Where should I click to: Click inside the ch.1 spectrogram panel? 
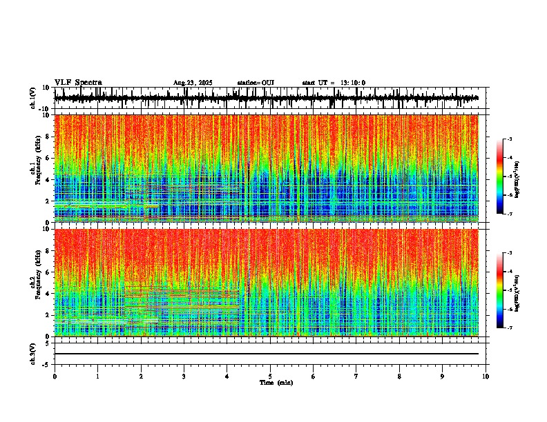tap(267, 168)
